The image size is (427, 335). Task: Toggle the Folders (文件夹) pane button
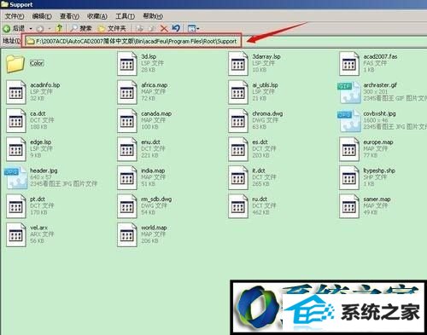tap(112, 28)
